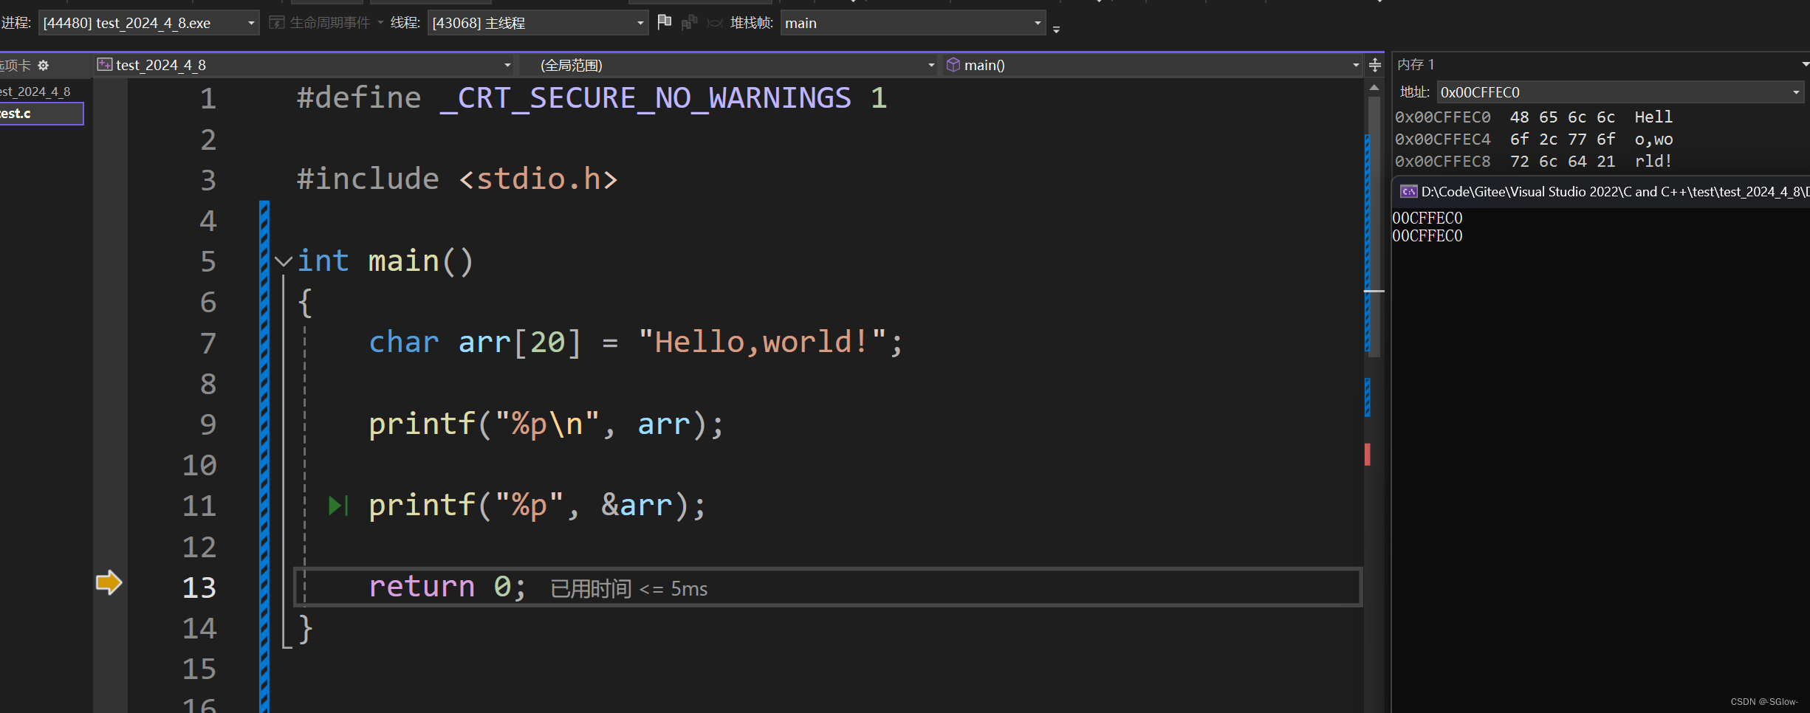Click the flag icon to show flagged threads
This screenshot has width=1810, height=713.
[x=665, y=22]
